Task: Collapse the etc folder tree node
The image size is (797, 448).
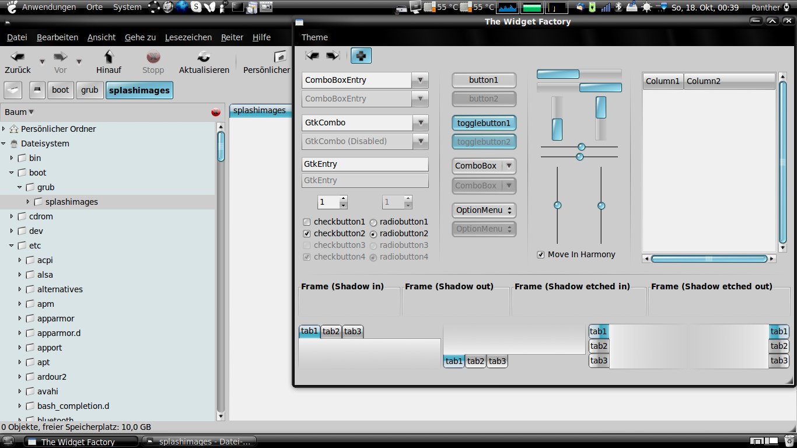Action: [12, 246]
